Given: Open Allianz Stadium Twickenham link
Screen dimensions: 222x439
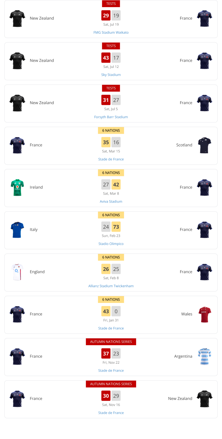Looking at the screenshot, I should click(111, 286).
